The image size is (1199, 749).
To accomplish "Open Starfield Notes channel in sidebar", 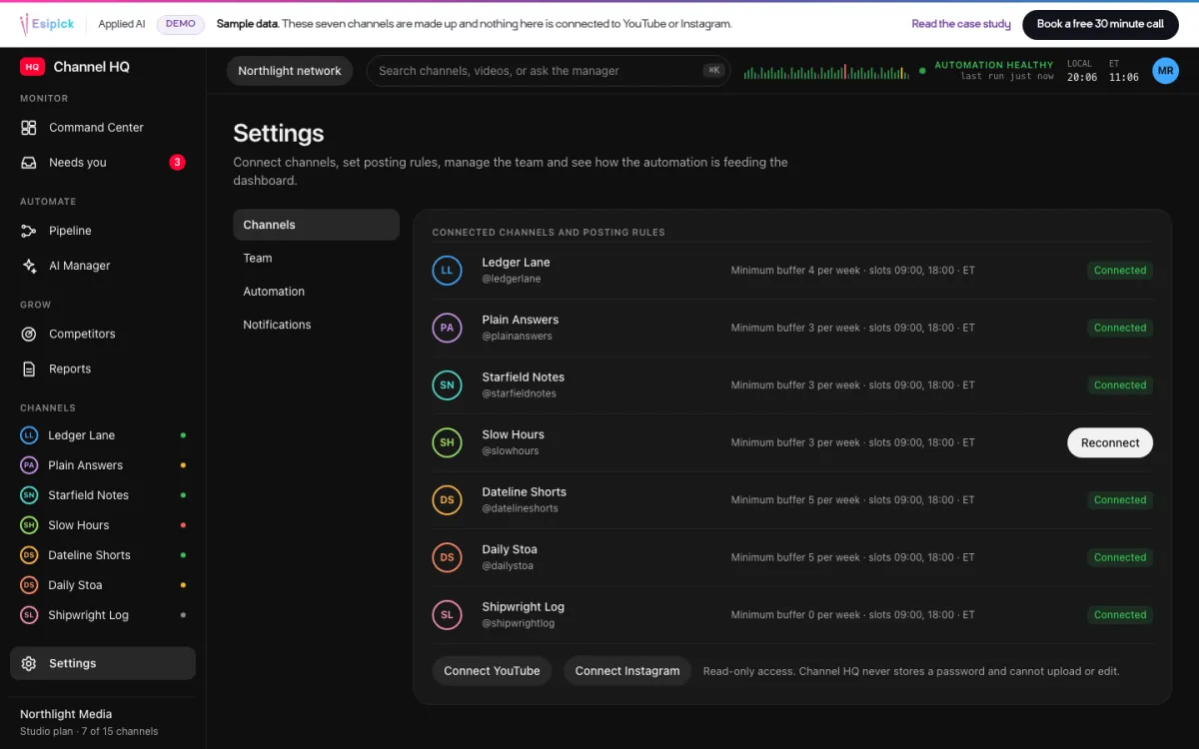I will (x=103, y=495).
